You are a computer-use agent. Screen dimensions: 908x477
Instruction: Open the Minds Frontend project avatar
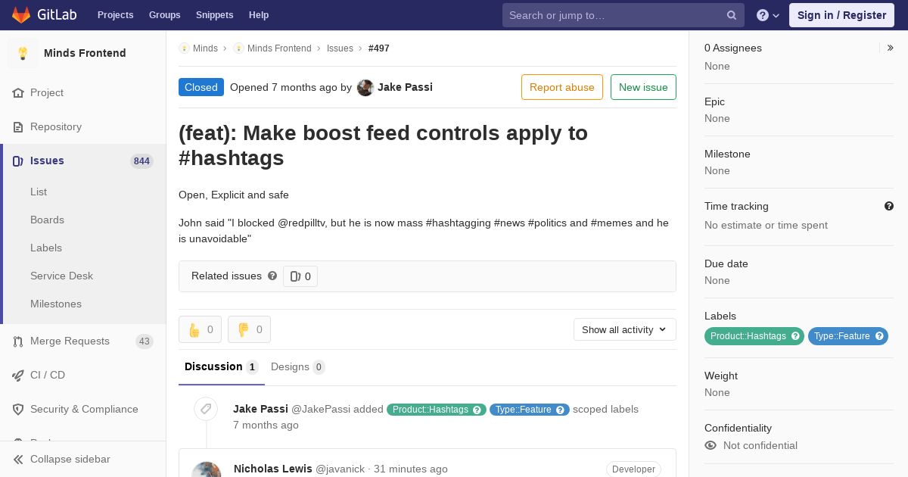coord(23,53)
